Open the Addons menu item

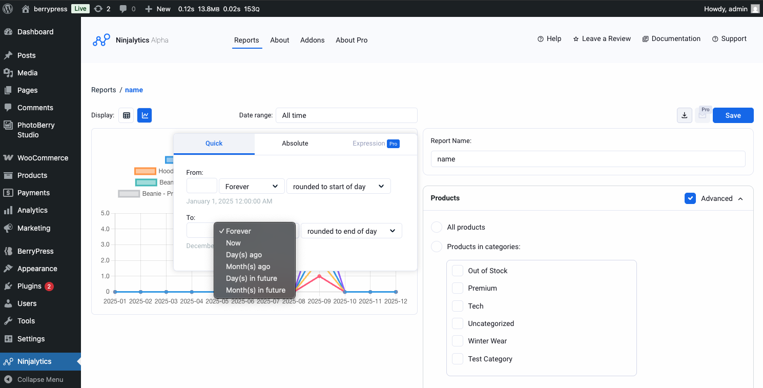(x=312, y=40)
